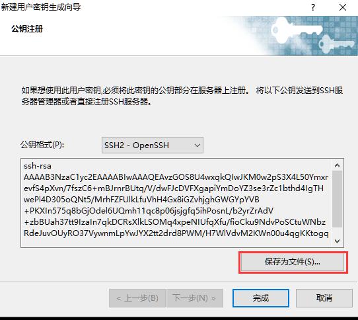
Task: Go back with 上一步(B) button
Action: coord(137,298)
